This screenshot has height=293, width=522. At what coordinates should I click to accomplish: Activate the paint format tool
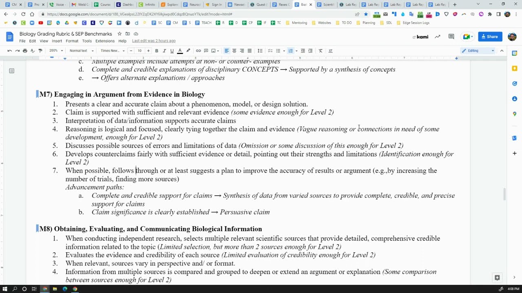pos(40,51)
